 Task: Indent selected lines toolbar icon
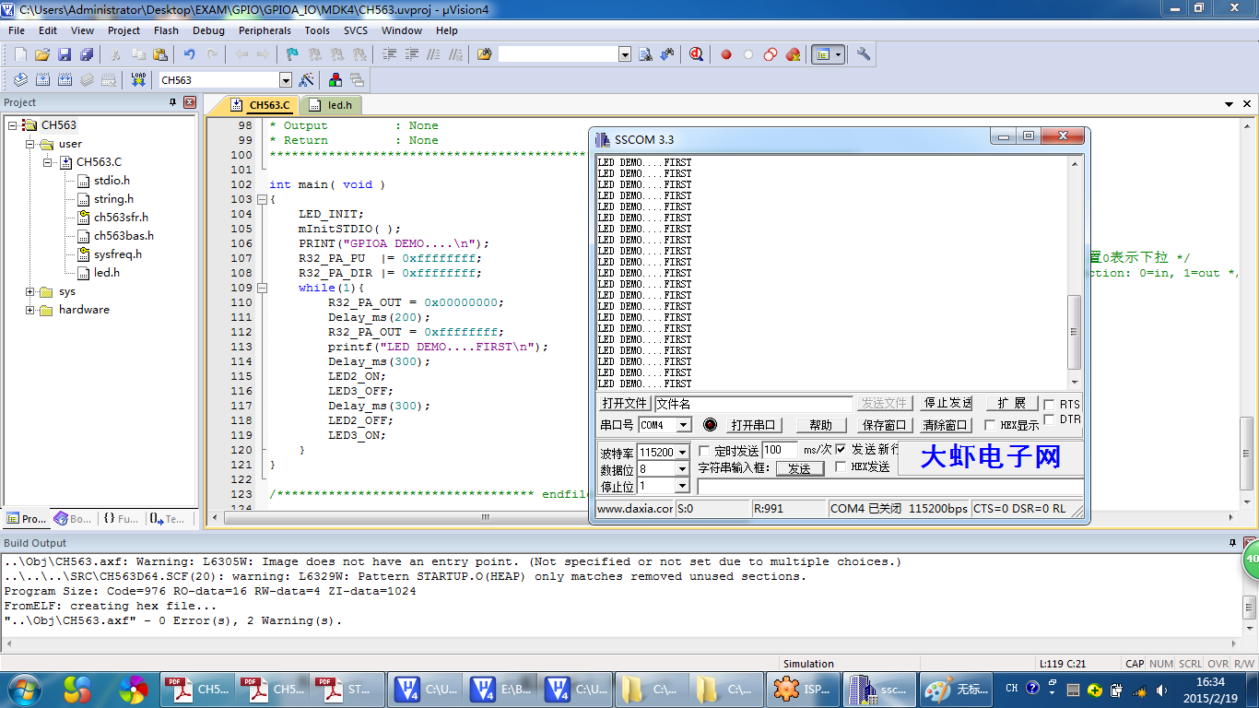[390, 54]
